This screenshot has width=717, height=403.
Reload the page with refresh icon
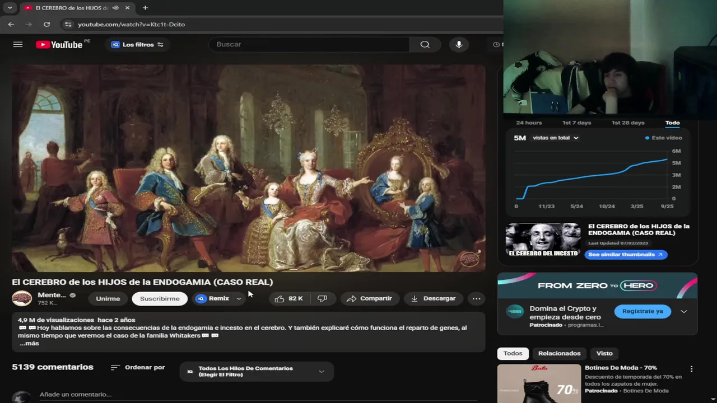(46, 24)
